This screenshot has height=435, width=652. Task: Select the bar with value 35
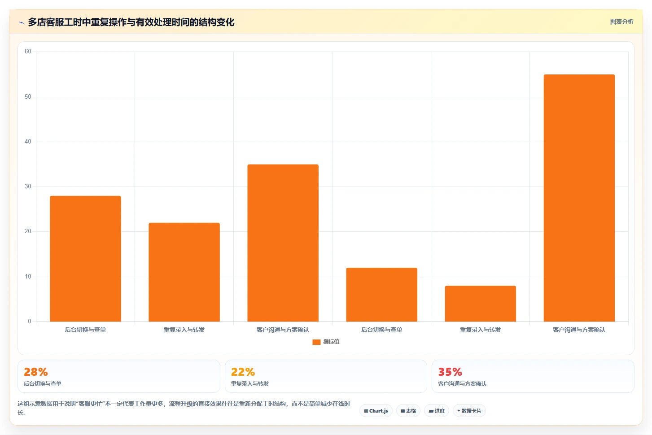click(x=283, y=243)
